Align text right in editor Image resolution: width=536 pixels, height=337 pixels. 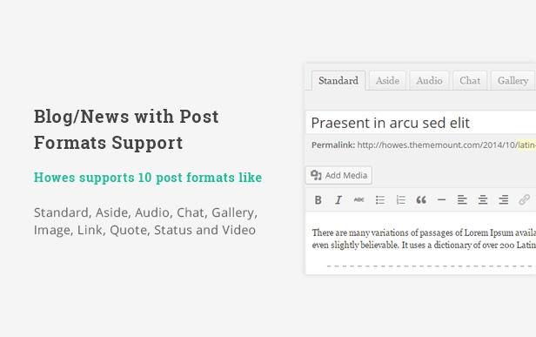[503, 199]
